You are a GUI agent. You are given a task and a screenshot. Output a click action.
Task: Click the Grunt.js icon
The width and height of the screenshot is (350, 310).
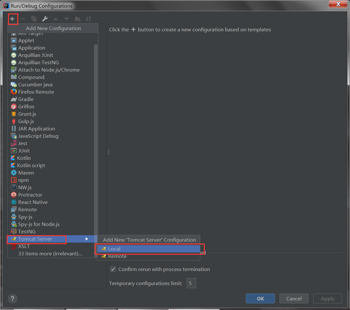click(x=14, y=114)
